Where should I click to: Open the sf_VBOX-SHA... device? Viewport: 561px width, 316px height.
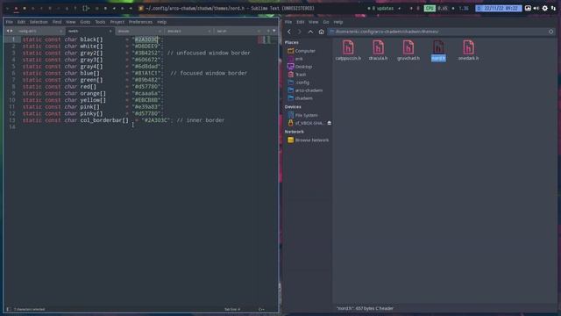[x=306, y=123]
